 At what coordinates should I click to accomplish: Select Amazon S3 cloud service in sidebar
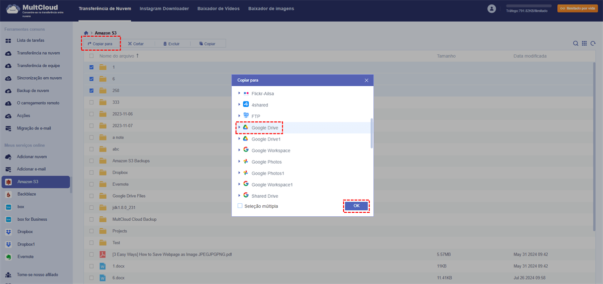[x=36, y=182]
